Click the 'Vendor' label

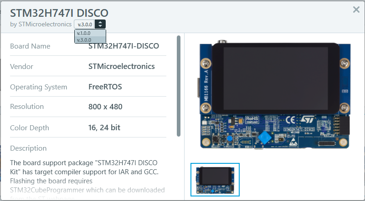tap(22, 67)
